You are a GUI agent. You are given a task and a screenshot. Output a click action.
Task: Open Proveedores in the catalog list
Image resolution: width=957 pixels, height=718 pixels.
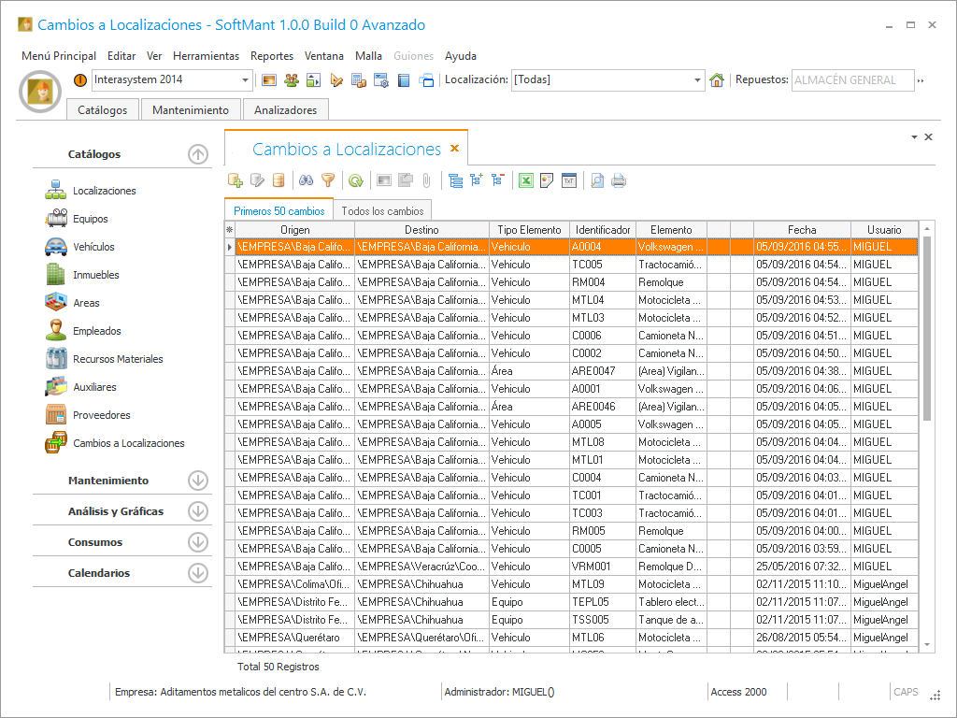tap(101, 415)
